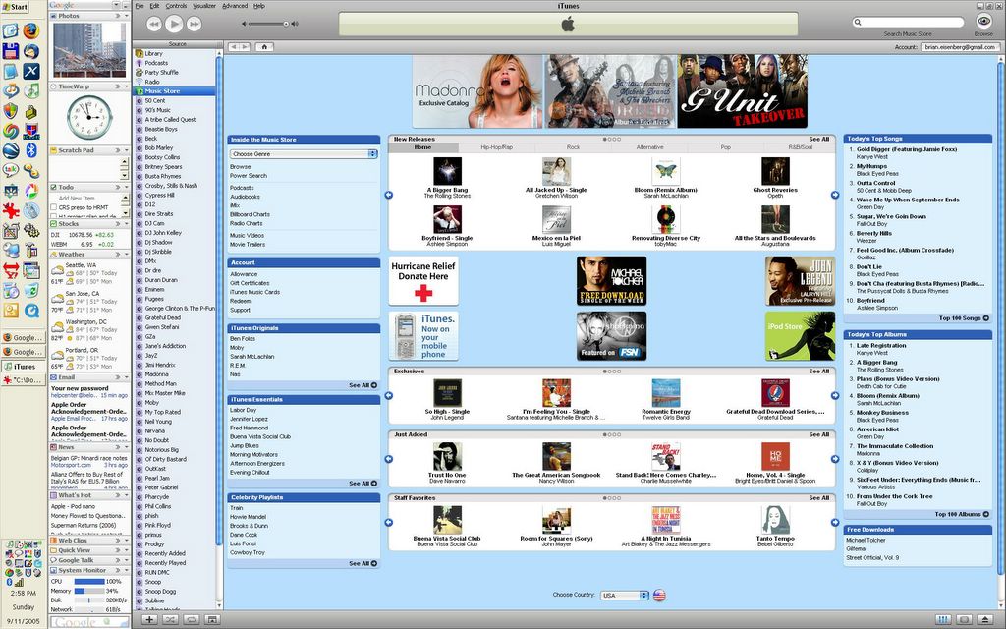Click the Hurricane Relief red cross banner
The height and width of the screenshot is (629, 1006).
423,280
